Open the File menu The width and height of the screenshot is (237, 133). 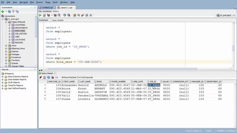click(3, 2)
